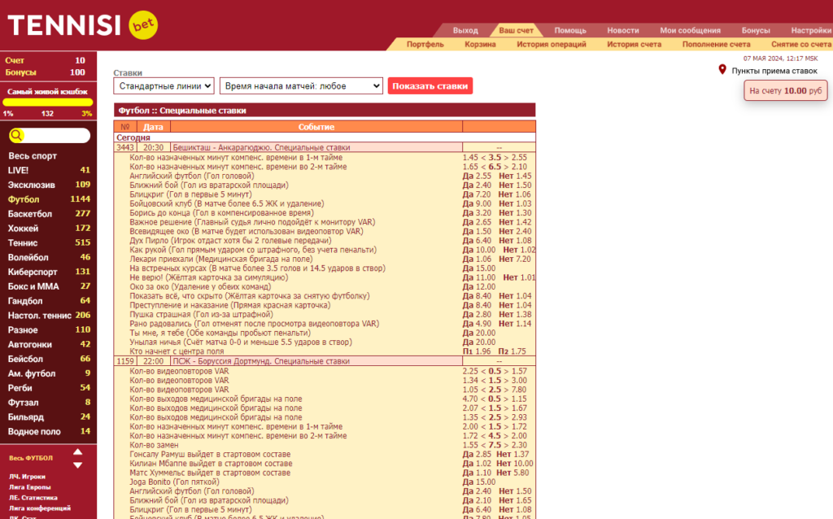Open История счета submenu item
Screen dimensions: 833x519
pos(635,44)
